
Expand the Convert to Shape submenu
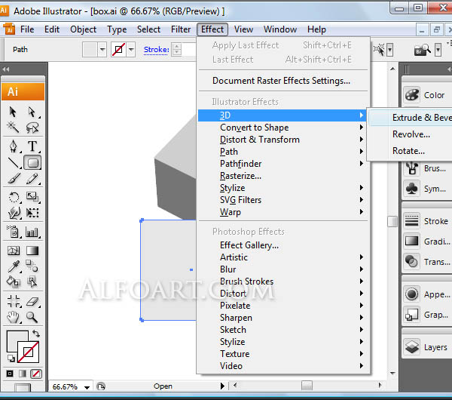(282, 128)
